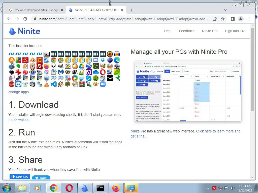Open the Chrome profile avatar menu
Screen dimensions: 258x193
coord(241,19)
